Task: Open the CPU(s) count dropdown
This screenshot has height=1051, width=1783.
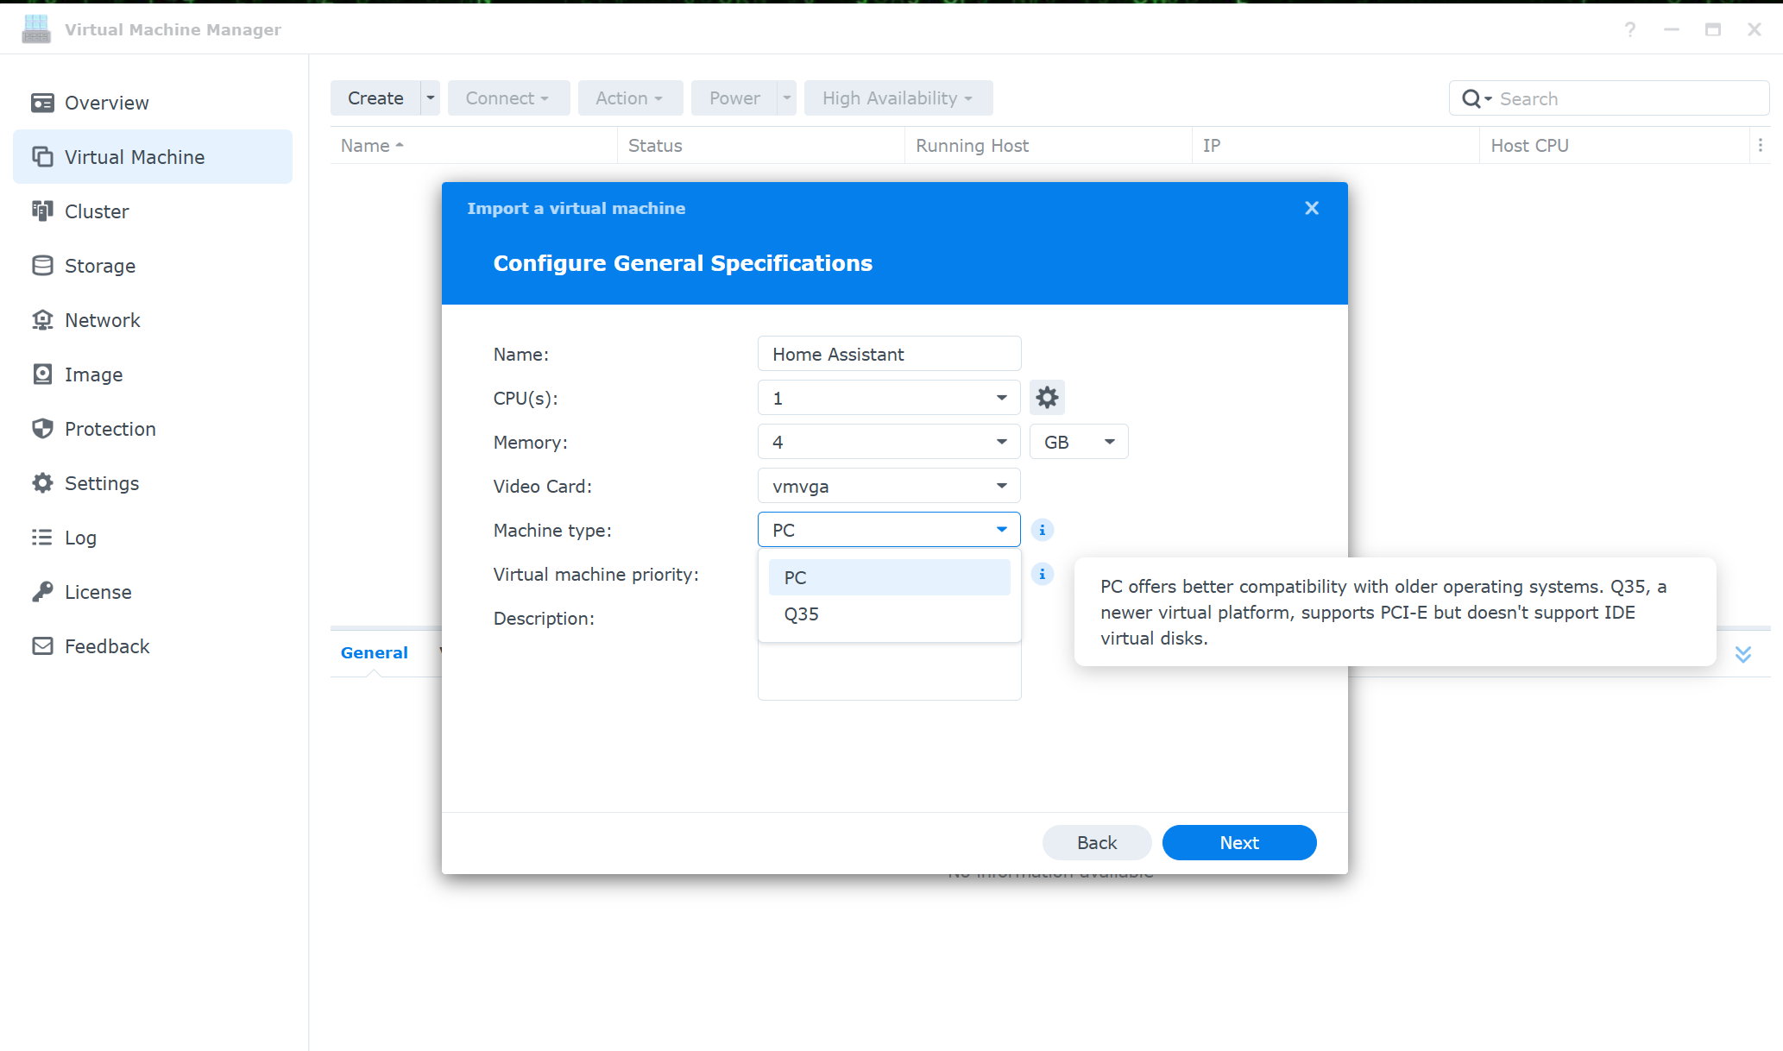Action: tap(889, 398)
